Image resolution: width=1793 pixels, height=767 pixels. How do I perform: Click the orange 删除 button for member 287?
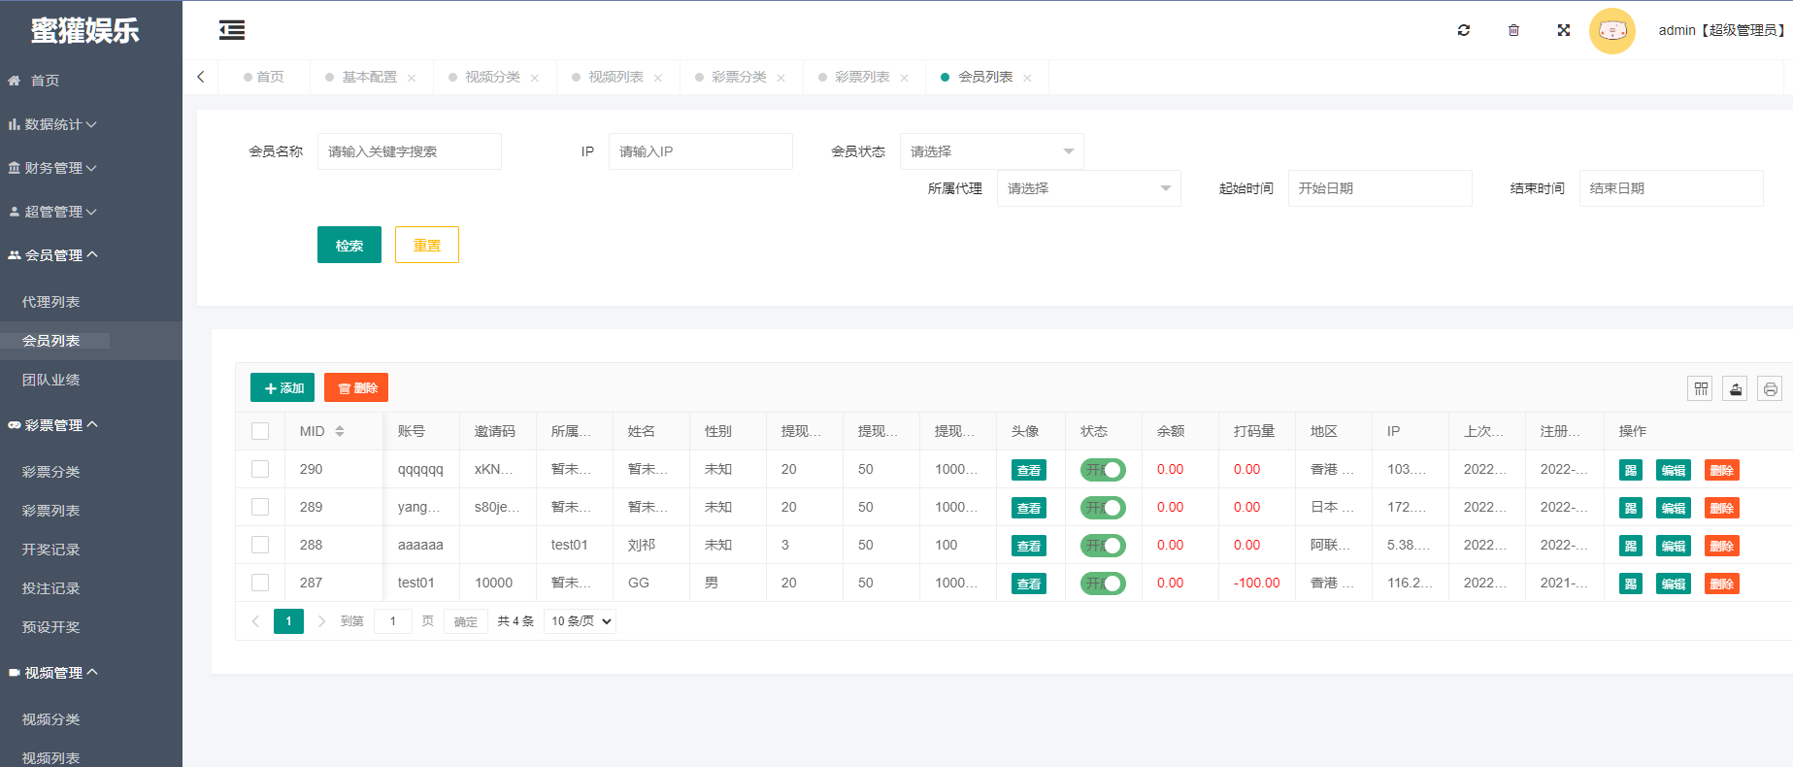coord(1721,584)
